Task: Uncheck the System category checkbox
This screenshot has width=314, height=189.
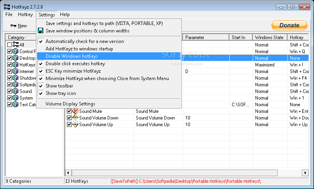Action: point(9,98)
